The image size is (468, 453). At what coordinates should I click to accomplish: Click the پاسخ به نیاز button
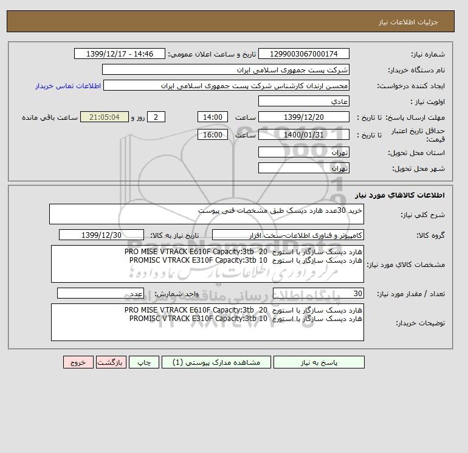tap(318, 362)
